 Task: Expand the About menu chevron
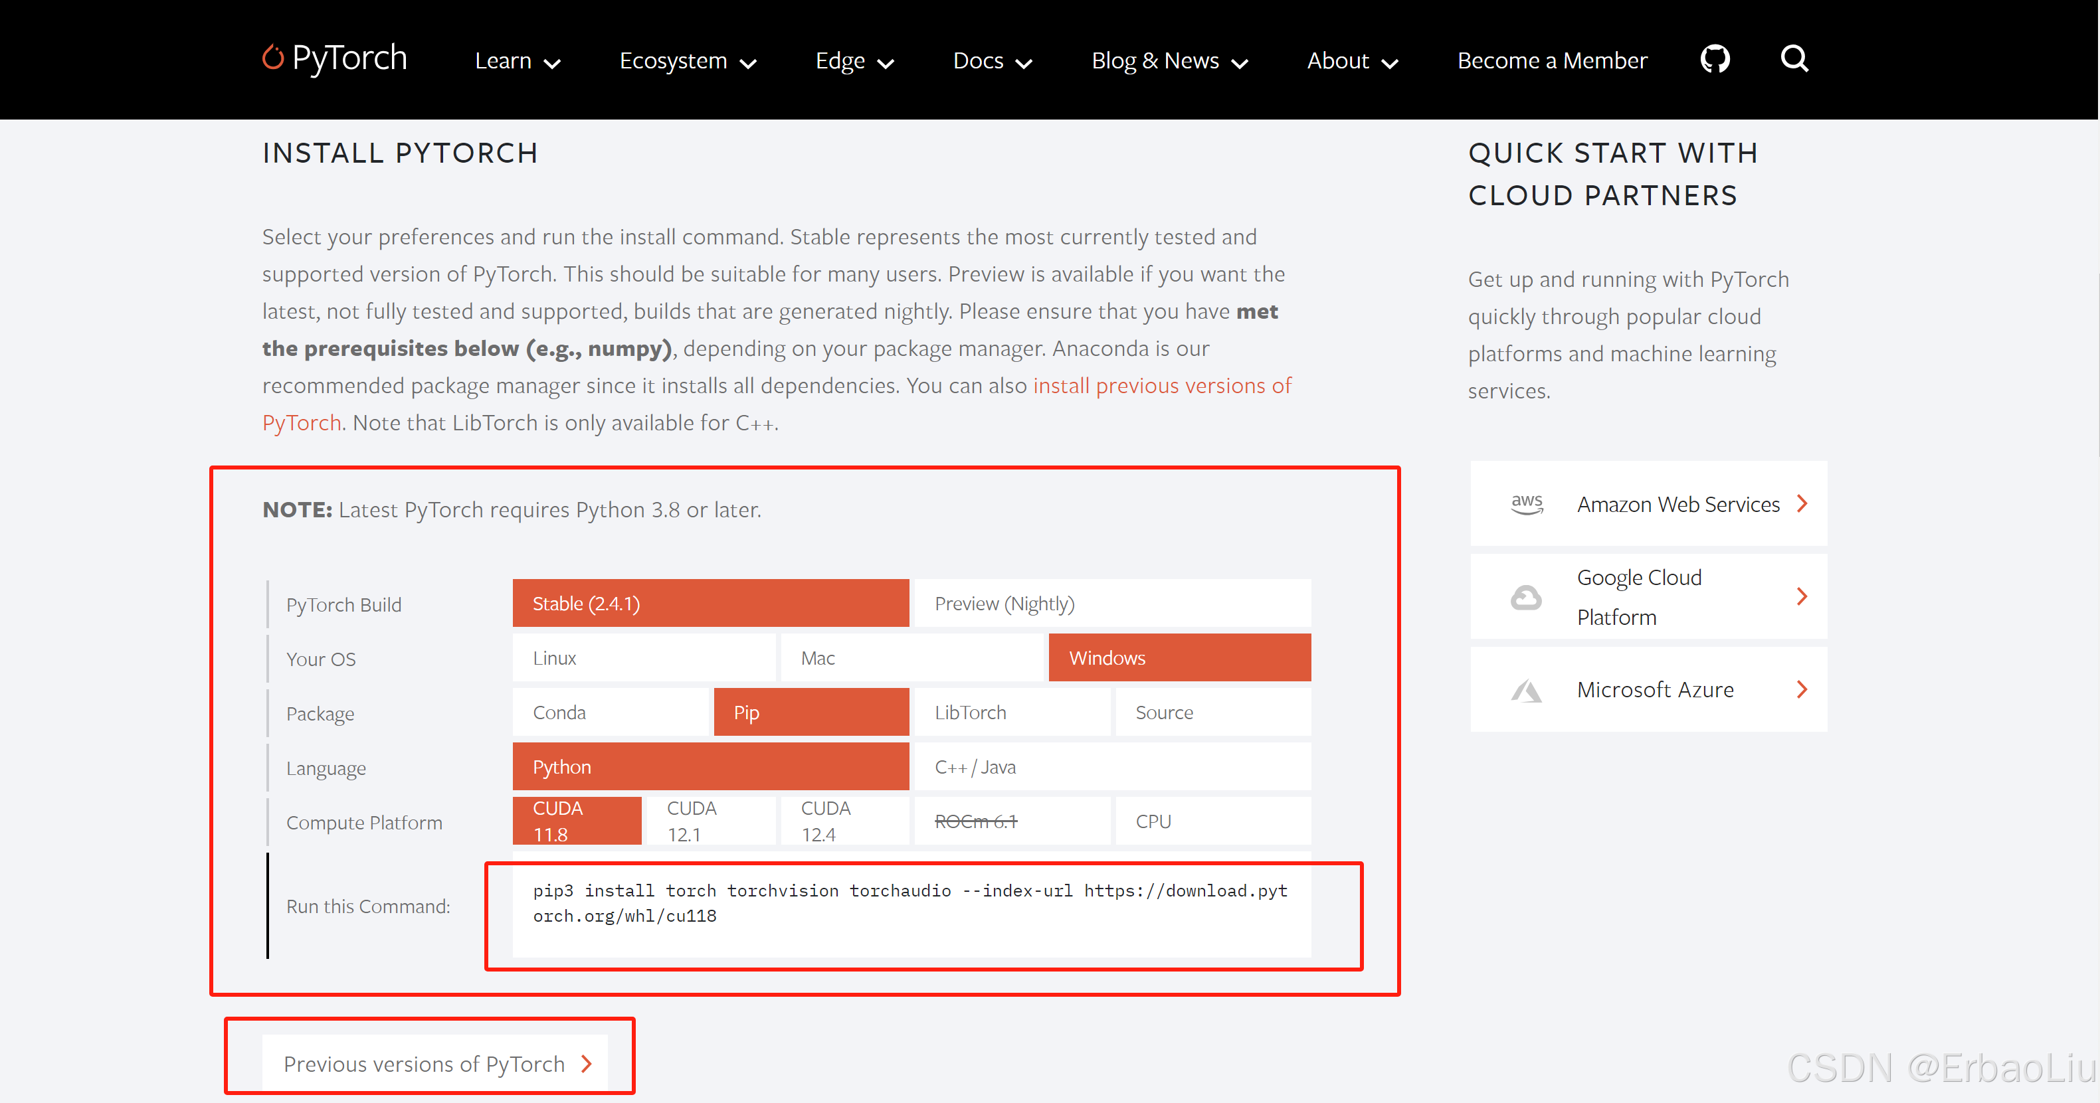(1390, 64)
